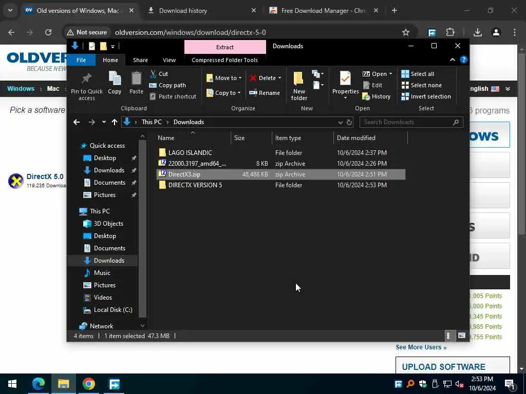
Task: Expand the Copy to dropdown
Action: pos(239,93)
